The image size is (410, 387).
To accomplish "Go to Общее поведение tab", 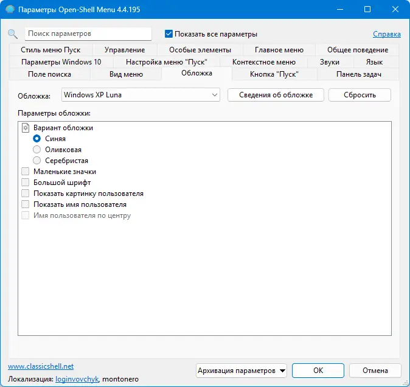I will click(x=358, y=50).
